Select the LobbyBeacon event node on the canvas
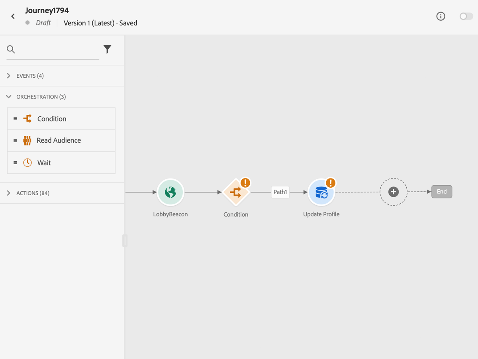Viewport: 478px width, 359px height. pos(170,192)
